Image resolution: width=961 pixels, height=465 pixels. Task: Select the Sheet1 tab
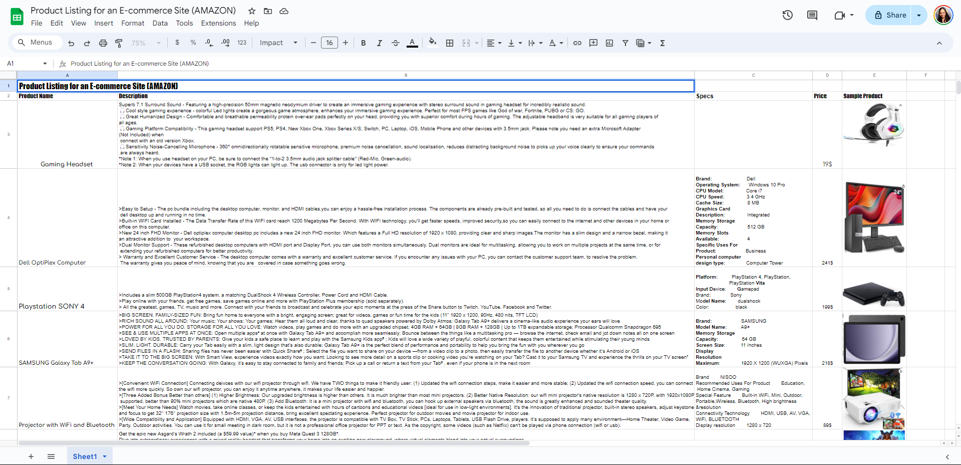click(90, 456)
